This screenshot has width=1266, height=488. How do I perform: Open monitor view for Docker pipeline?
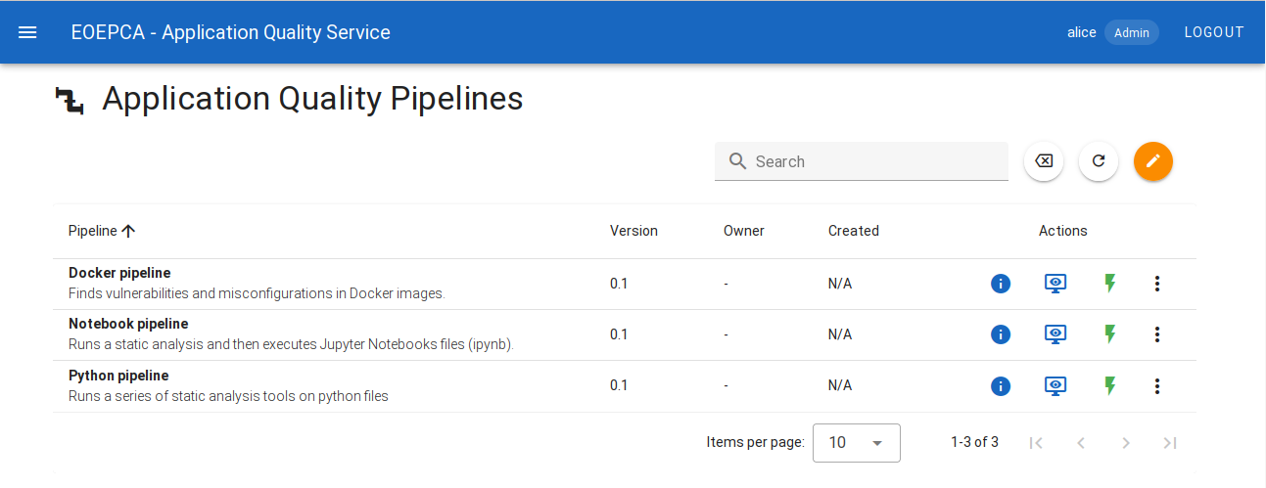[1055, 284]
